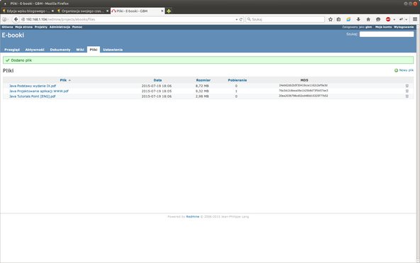The width and height of the screenshot is (420, 263).
Task: Go back using the browser back arrow
Action: pyautogui.click(x=16, y=19)
